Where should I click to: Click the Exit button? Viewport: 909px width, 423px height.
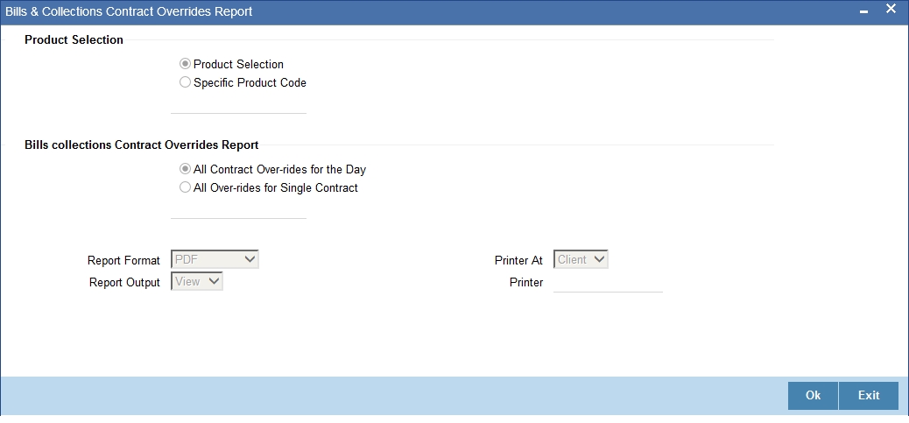[x=868, y=395]
